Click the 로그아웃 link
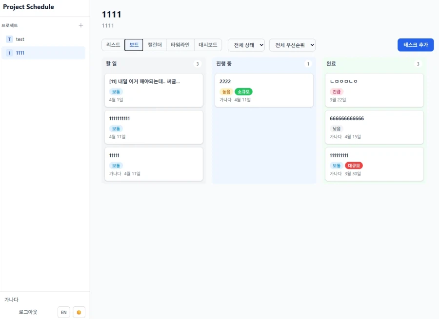439x319 pixels. point(28,312)
